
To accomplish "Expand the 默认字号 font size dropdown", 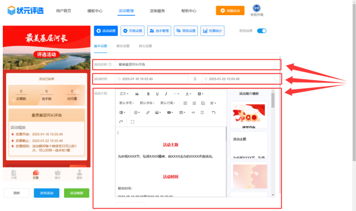I will [x=126, y=103].
